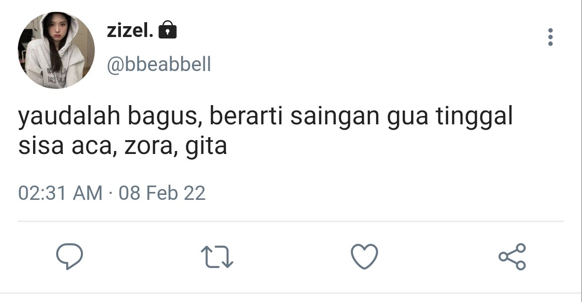
Task: Open zizel.'s profile picture
Action: coord(56,50)
